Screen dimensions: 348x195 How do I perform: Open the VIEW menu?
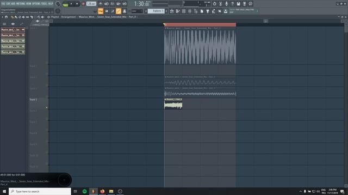click(29, 4)
